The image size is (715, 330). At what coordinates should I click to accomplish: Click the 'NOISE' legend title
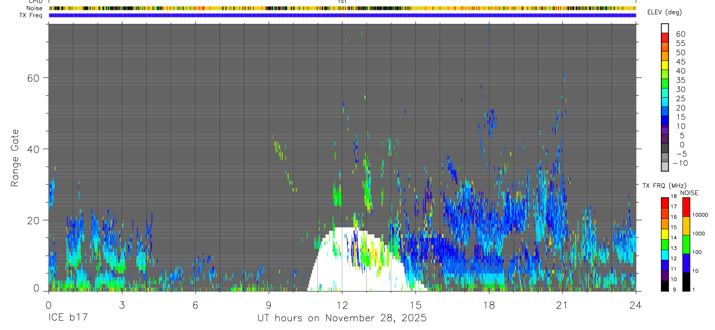[x=689, y=193]
